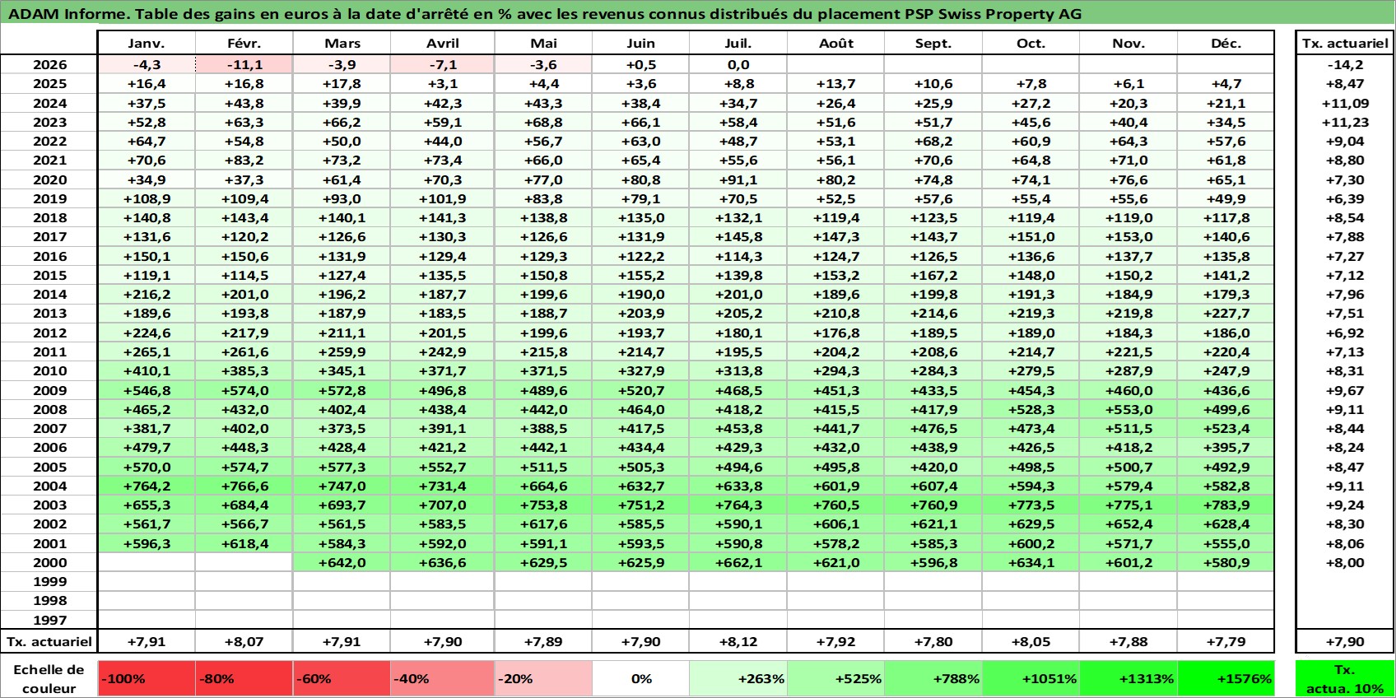Select the overall +7,90 rate in the bottom-right box
1396x698 pixels.
coord(1345,642)
